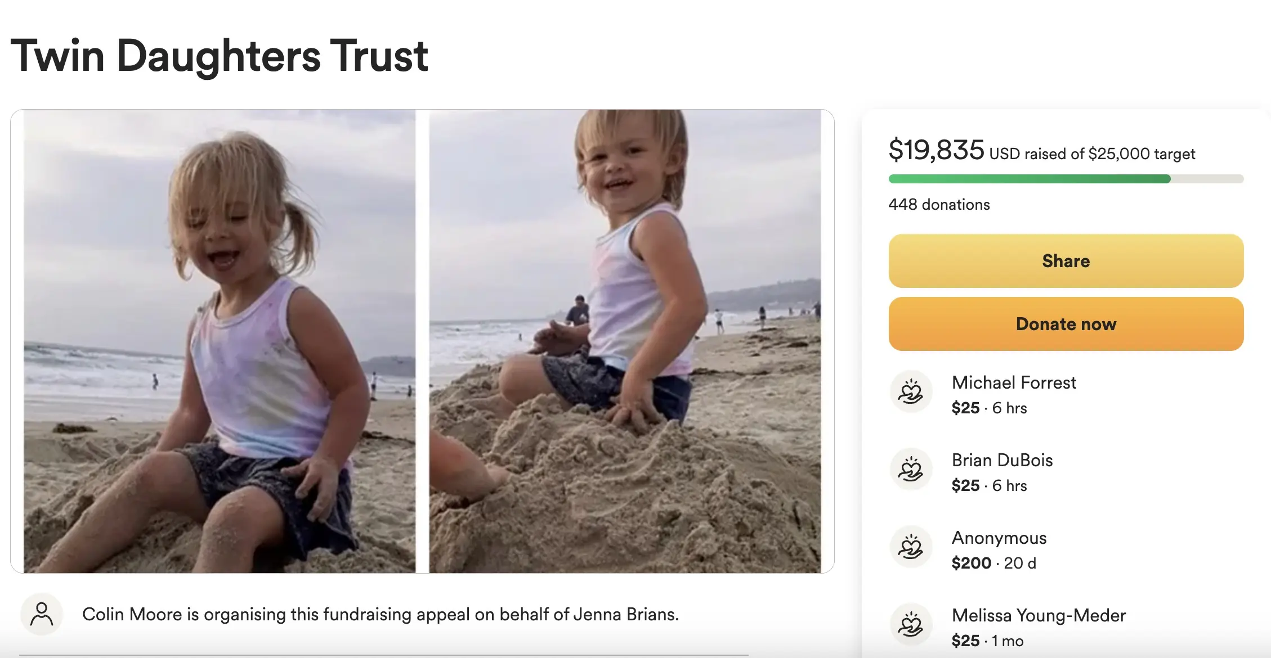This screenshot has width=1271, height=658.
Task: Select Melissa Young-Meder donor name
Action: (1039, 616)
